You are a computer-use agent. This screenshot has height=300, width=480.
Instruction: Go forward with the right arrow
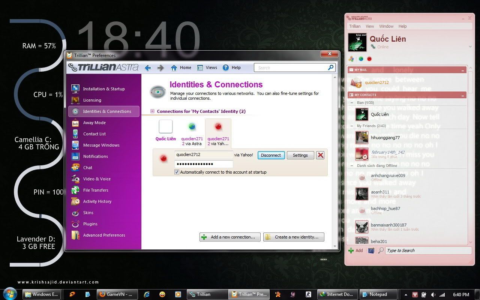[x=160, y=68]
